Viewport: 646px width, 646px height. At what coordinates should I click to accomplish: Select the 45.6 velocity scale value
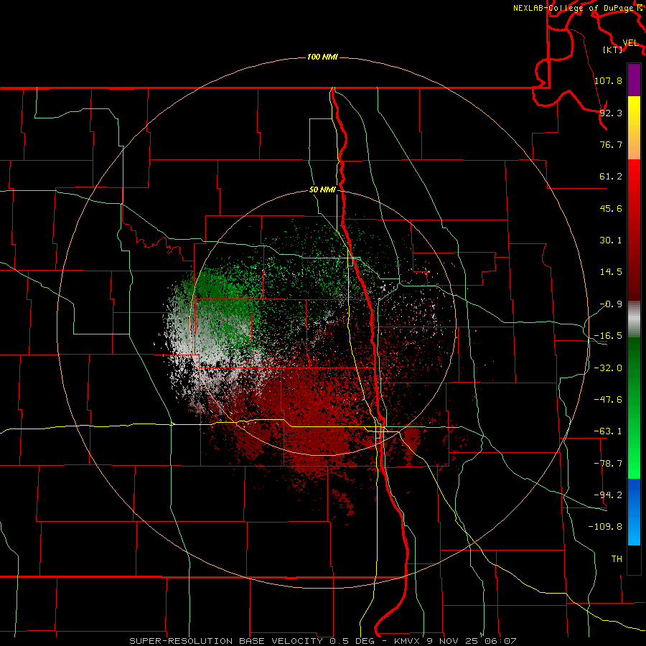tap(611, 208)
